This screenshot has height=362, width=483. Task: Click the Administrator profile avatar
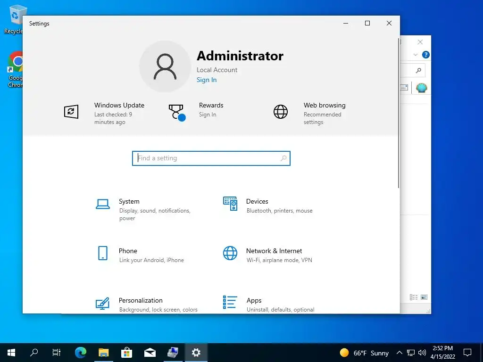pyautogui.click(x=165, y=66)
